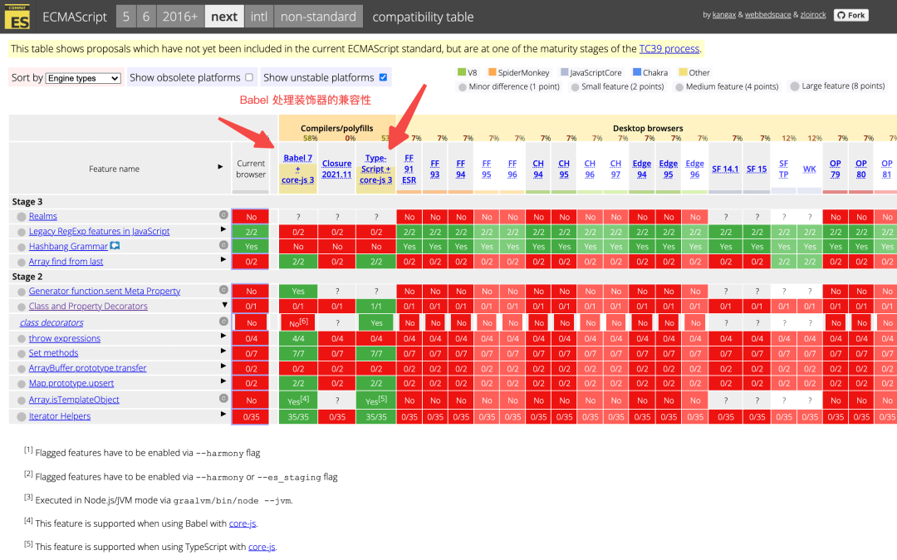Open the FF 91 ESR column header

409,169
